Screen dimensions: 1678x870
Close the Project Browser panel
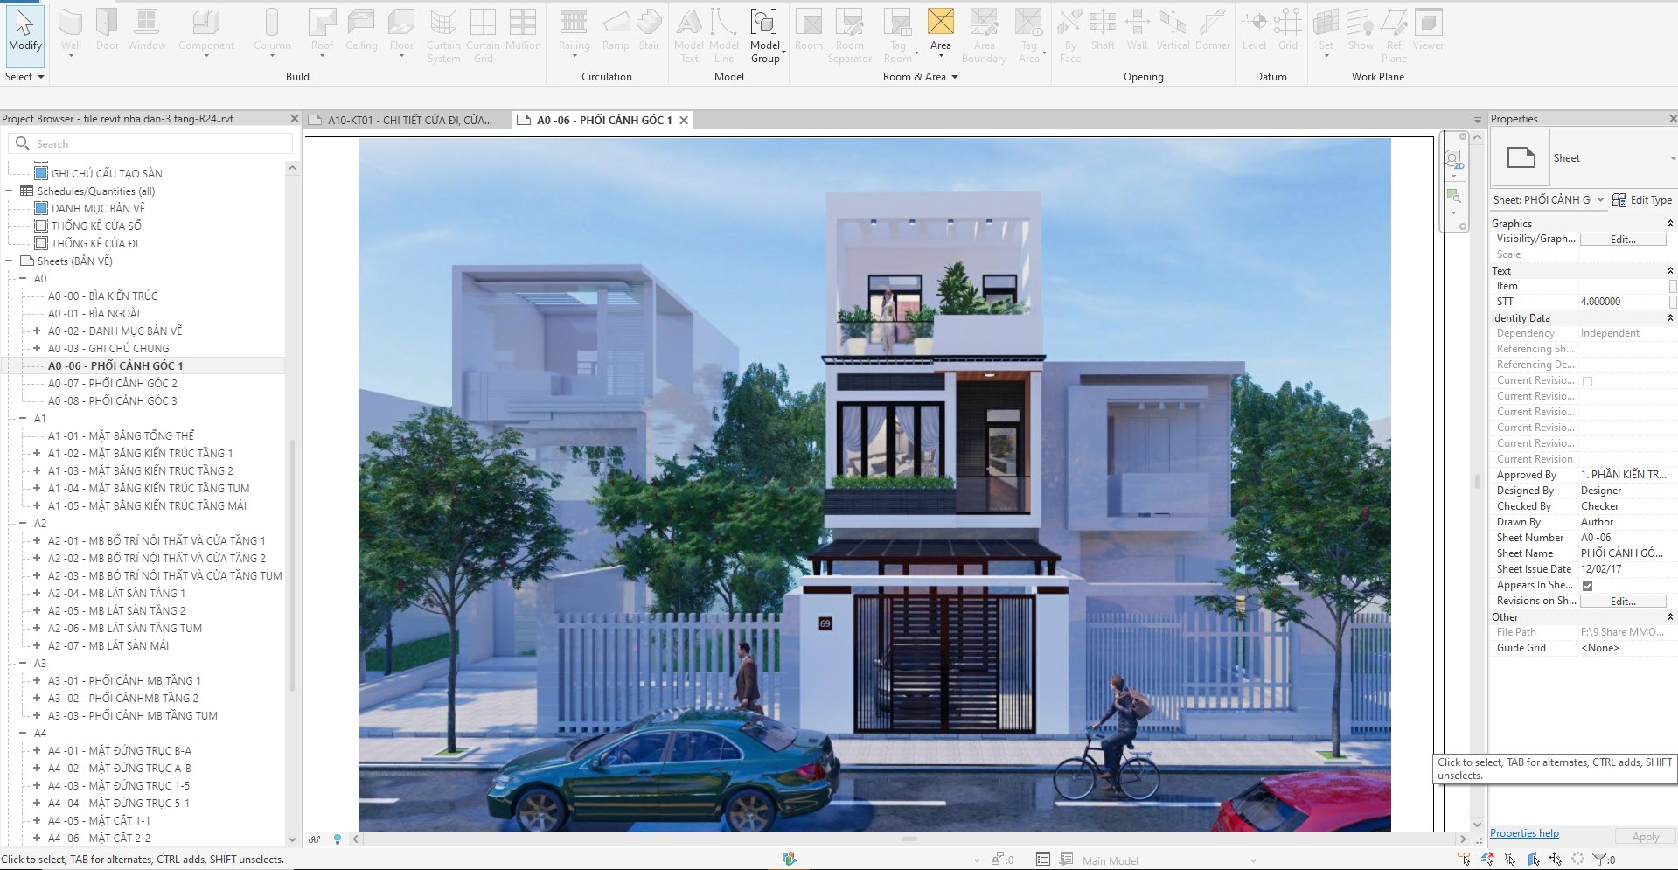pos(294,119)
